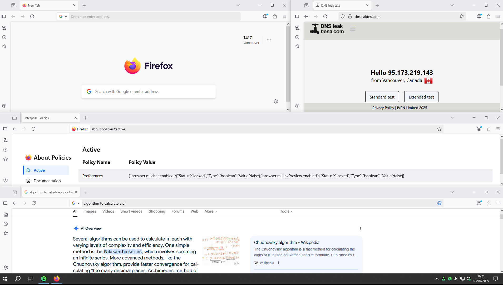Open volume control in system tray
The width and height of the screenshot is (503, 285).
coord(456,279)
